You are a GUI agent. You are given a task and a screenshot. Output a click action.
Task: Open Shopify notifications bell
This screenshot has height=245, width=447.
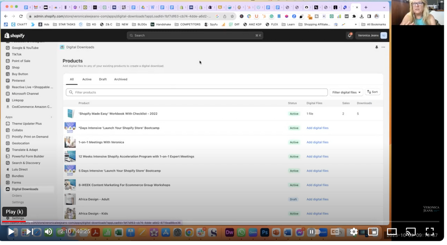pyautogui.click(x=350, y=35)
